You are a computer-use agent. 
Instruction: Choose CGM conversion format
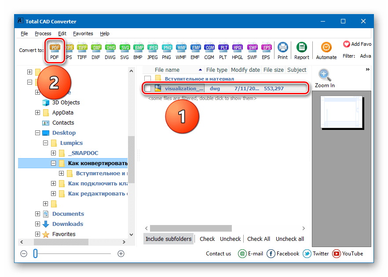(x=209, y=51)
